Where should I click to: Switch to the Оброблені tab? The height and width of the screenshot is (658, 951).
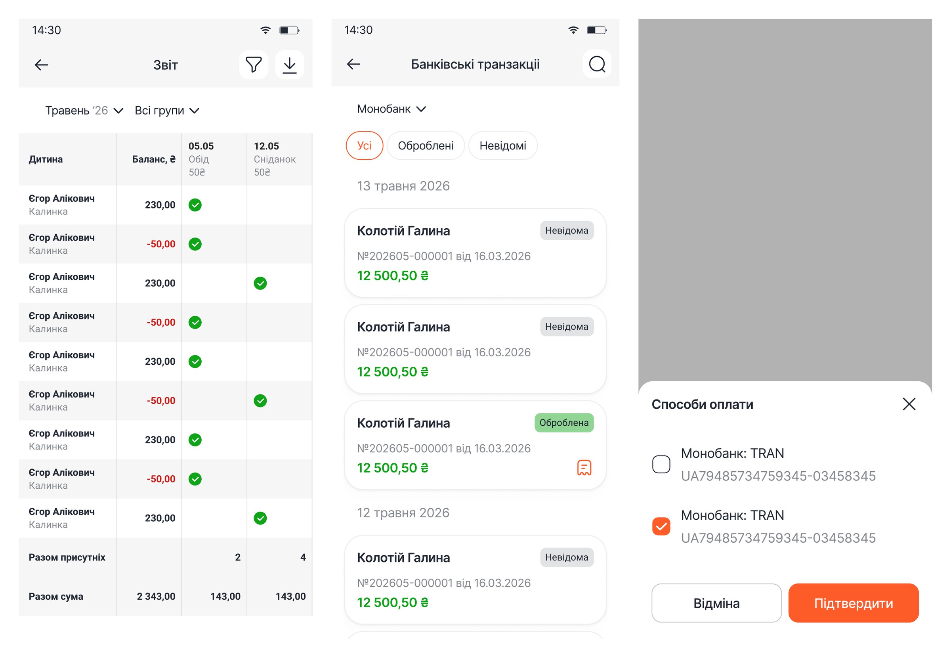[426, 145]
